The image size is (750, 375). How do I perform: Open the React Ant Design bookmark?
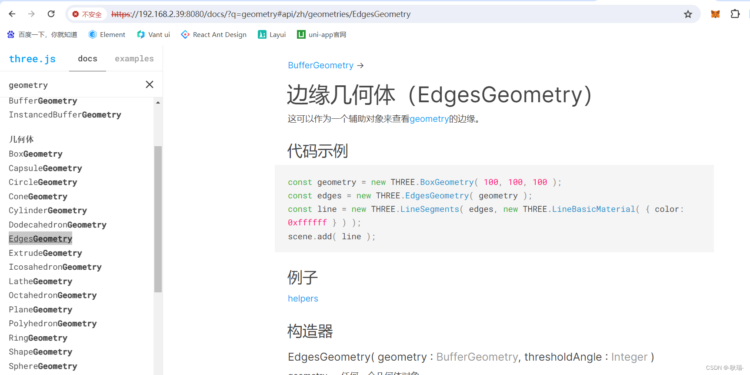click(x=214, y=34)
